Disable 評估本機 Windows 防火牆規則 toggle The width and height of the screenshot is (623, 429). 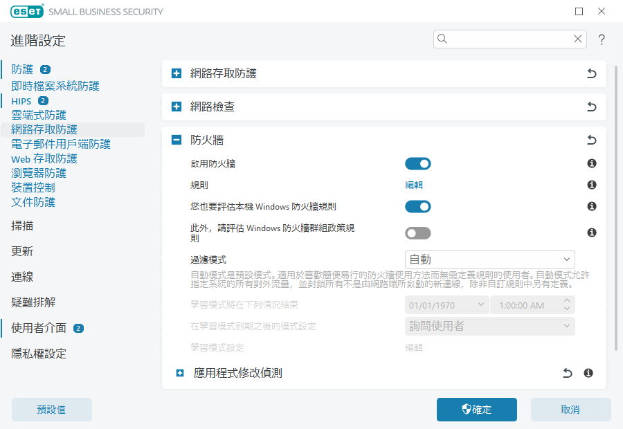[x=417, y=206]
